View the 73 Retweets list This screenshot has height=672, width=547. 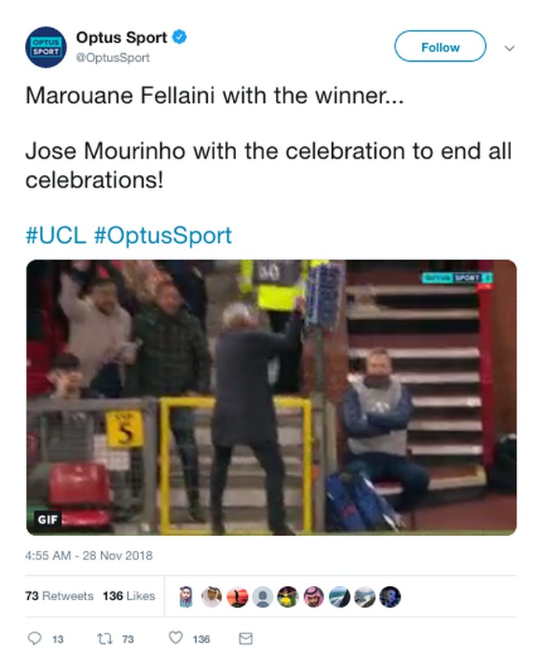tap(59, 595)
